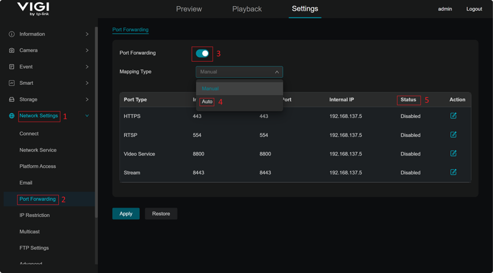Screen dimensions: 493x273
Task: Click the RTSP port type cell
Action: tap(131, 135)
